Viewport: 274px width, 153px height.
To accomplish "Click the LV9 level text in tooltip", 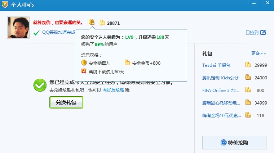I will click(129, 37).
